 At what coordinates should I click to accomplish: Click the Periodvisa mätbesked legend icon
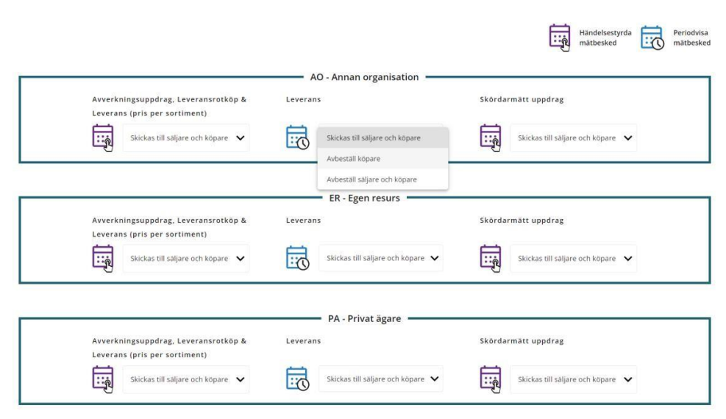point(652,38)
